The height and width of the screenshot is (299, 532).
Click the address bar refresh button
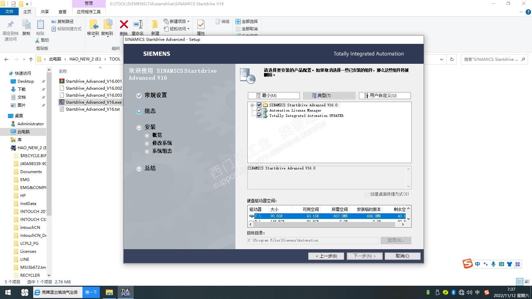[452, 59]
